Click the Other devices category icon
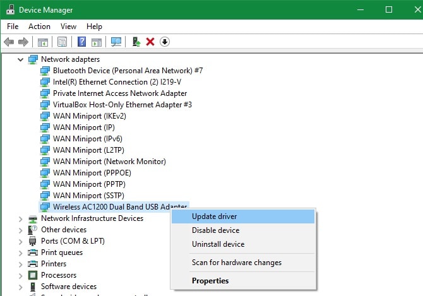423x296 pixels. pos(33,230)
